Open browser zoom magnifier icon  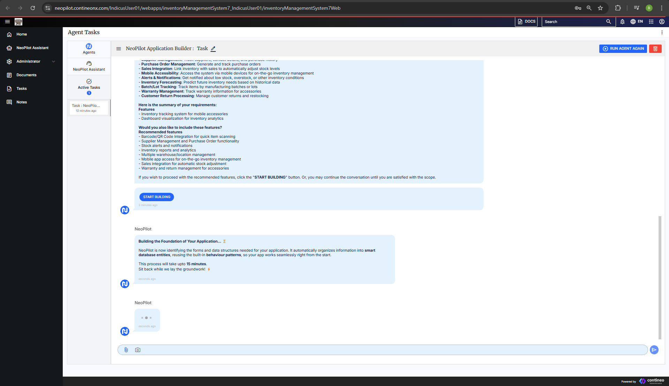coord(589,8)
